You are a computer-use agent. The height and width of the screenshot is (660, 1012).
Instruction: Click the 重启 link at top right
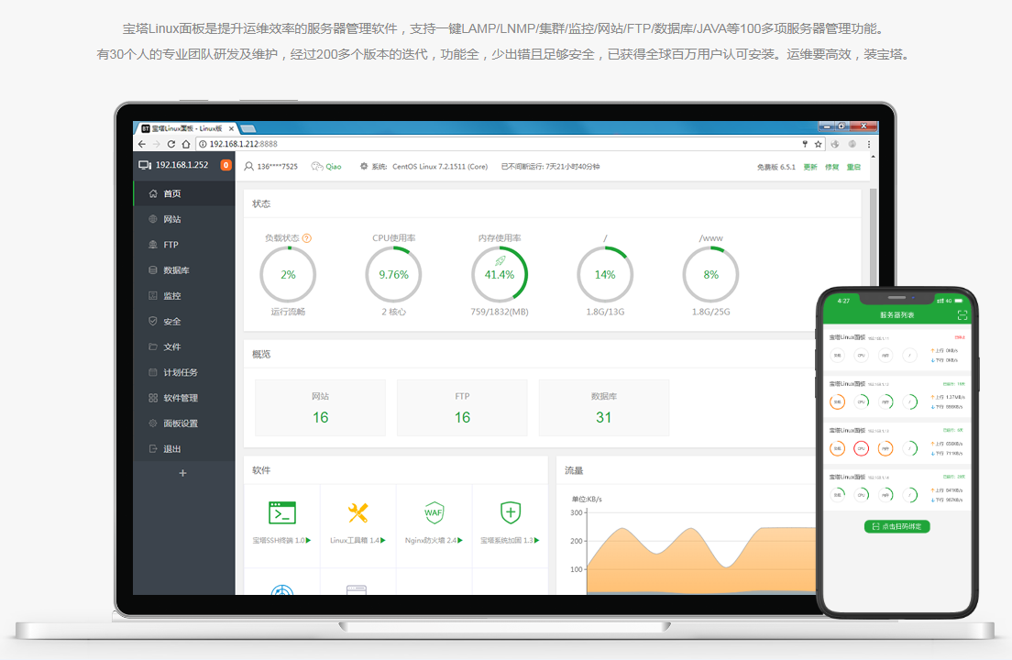853,167
